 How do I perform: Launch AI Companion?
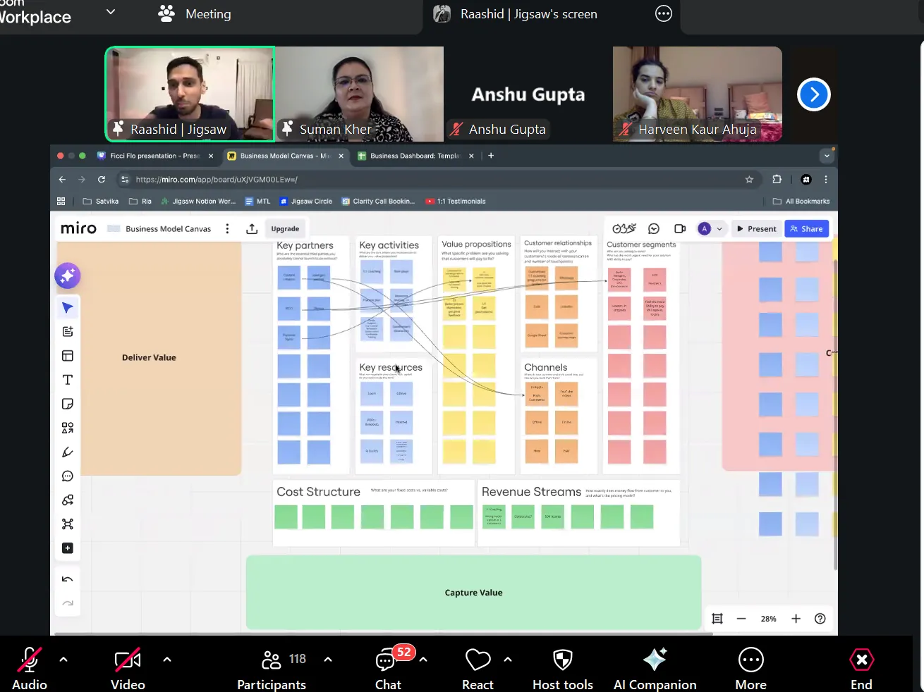(x=655, y=667)
